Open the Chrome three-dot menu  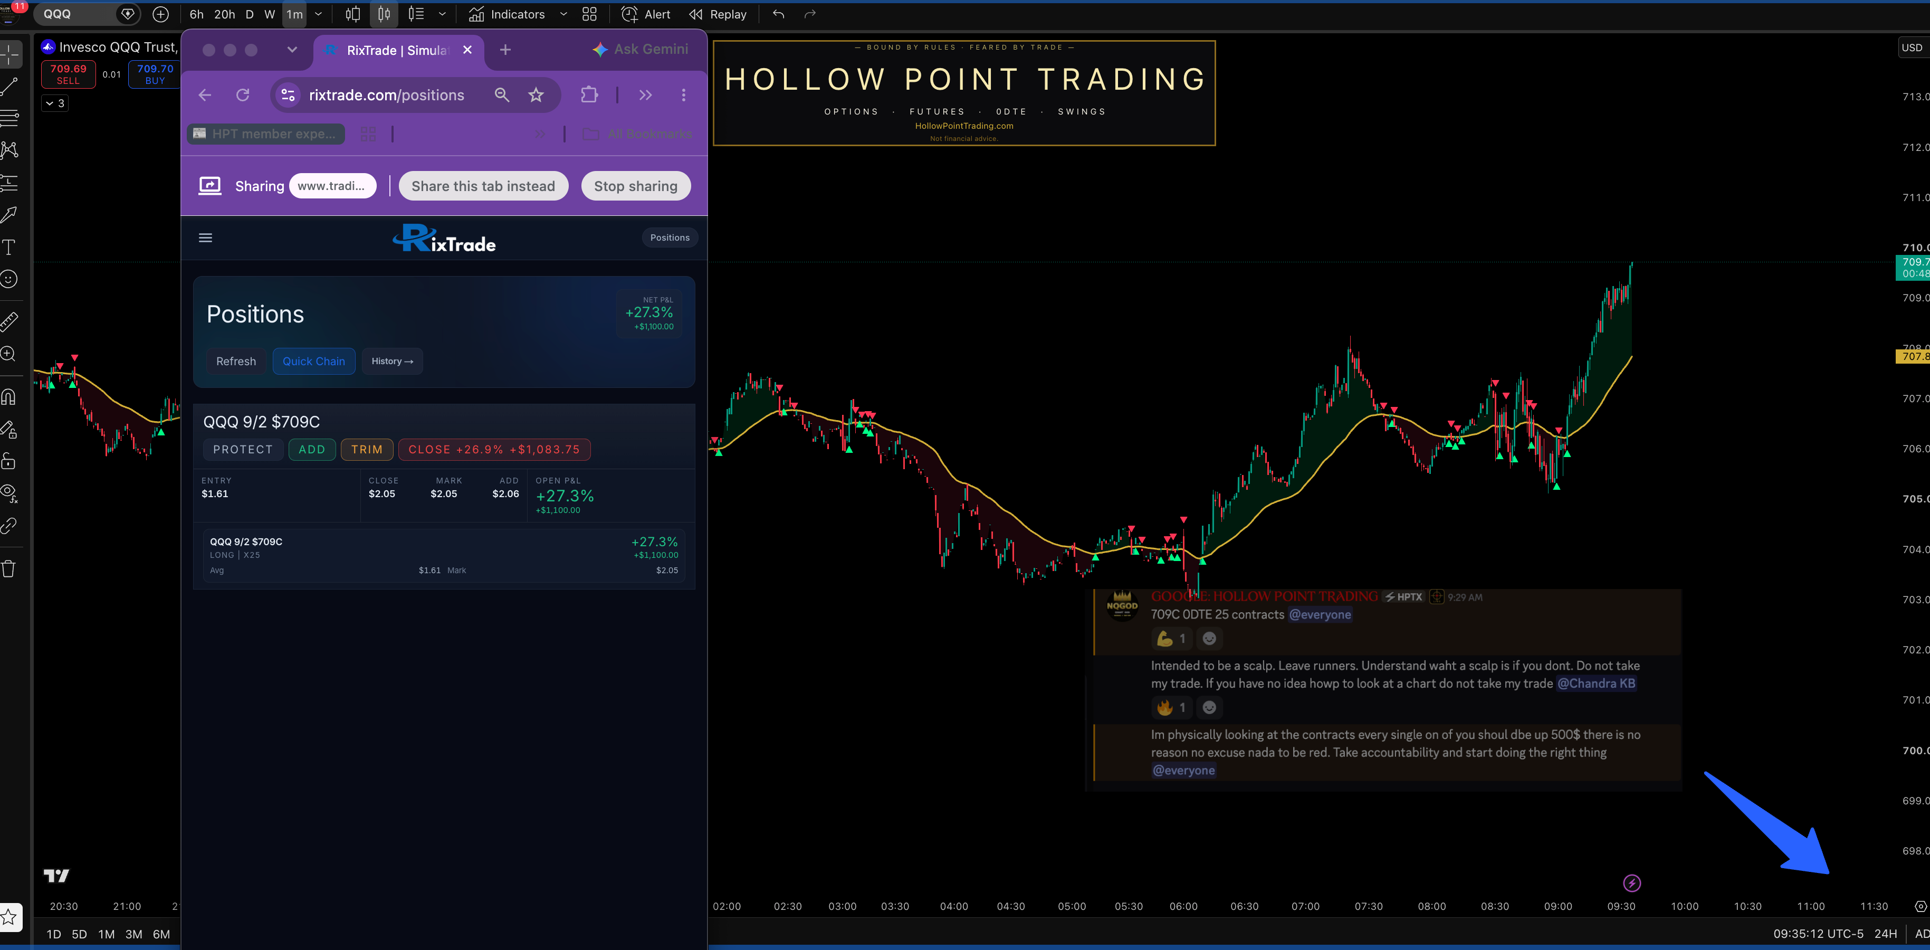click(x=683, y=95)
